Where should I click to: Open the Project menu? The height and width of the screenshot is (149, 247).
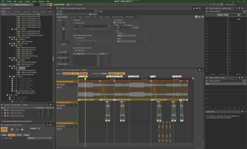9,2
